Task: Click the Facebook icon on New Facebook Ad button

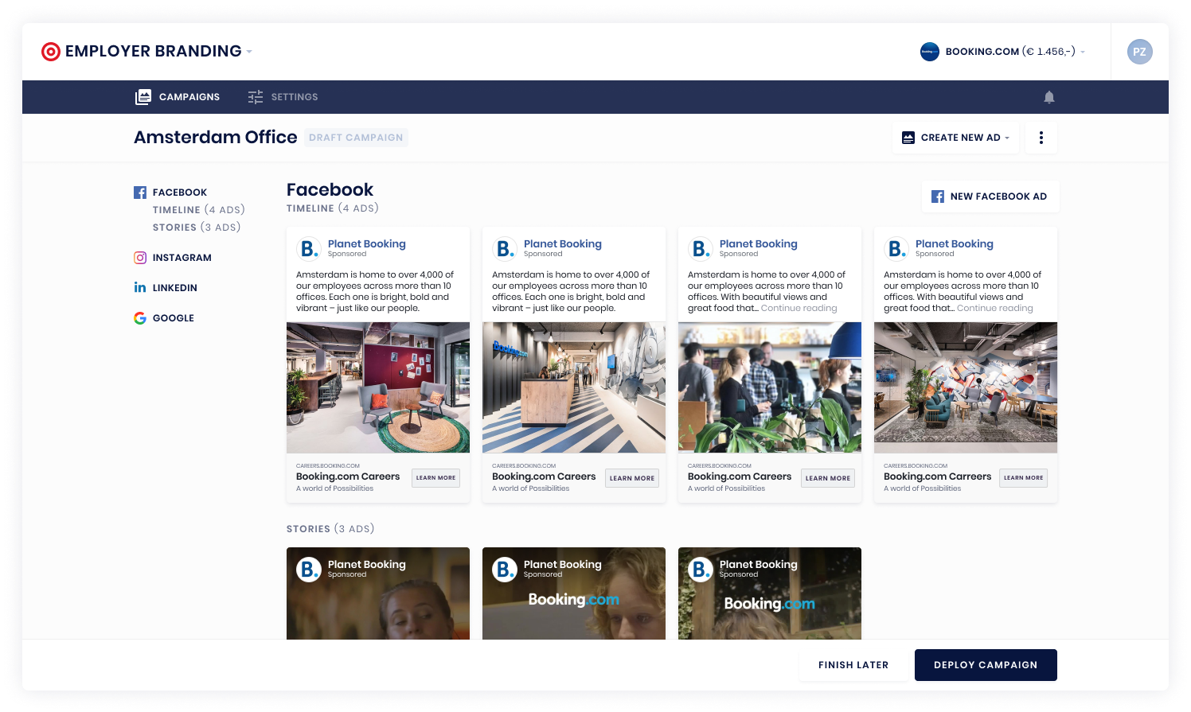Action: click(938, 196)
